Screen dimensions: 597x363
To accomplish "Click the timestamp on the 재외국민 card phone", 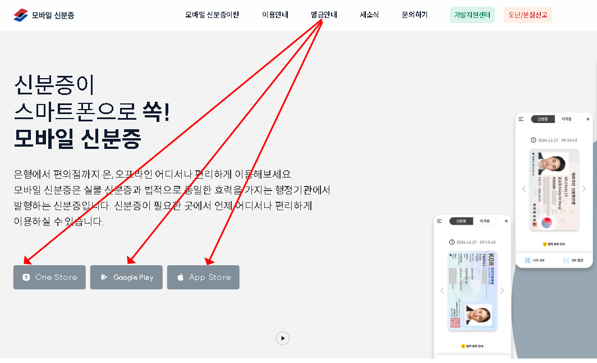I will click(557, 140).
